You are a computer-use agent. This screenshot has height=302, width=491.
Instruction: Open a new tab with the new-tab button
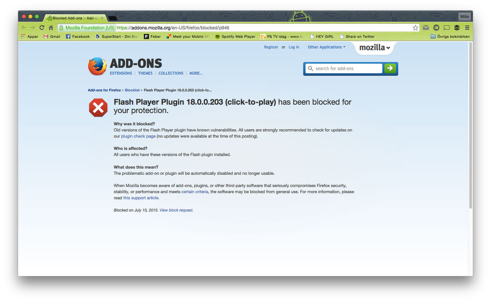[113, 18]
